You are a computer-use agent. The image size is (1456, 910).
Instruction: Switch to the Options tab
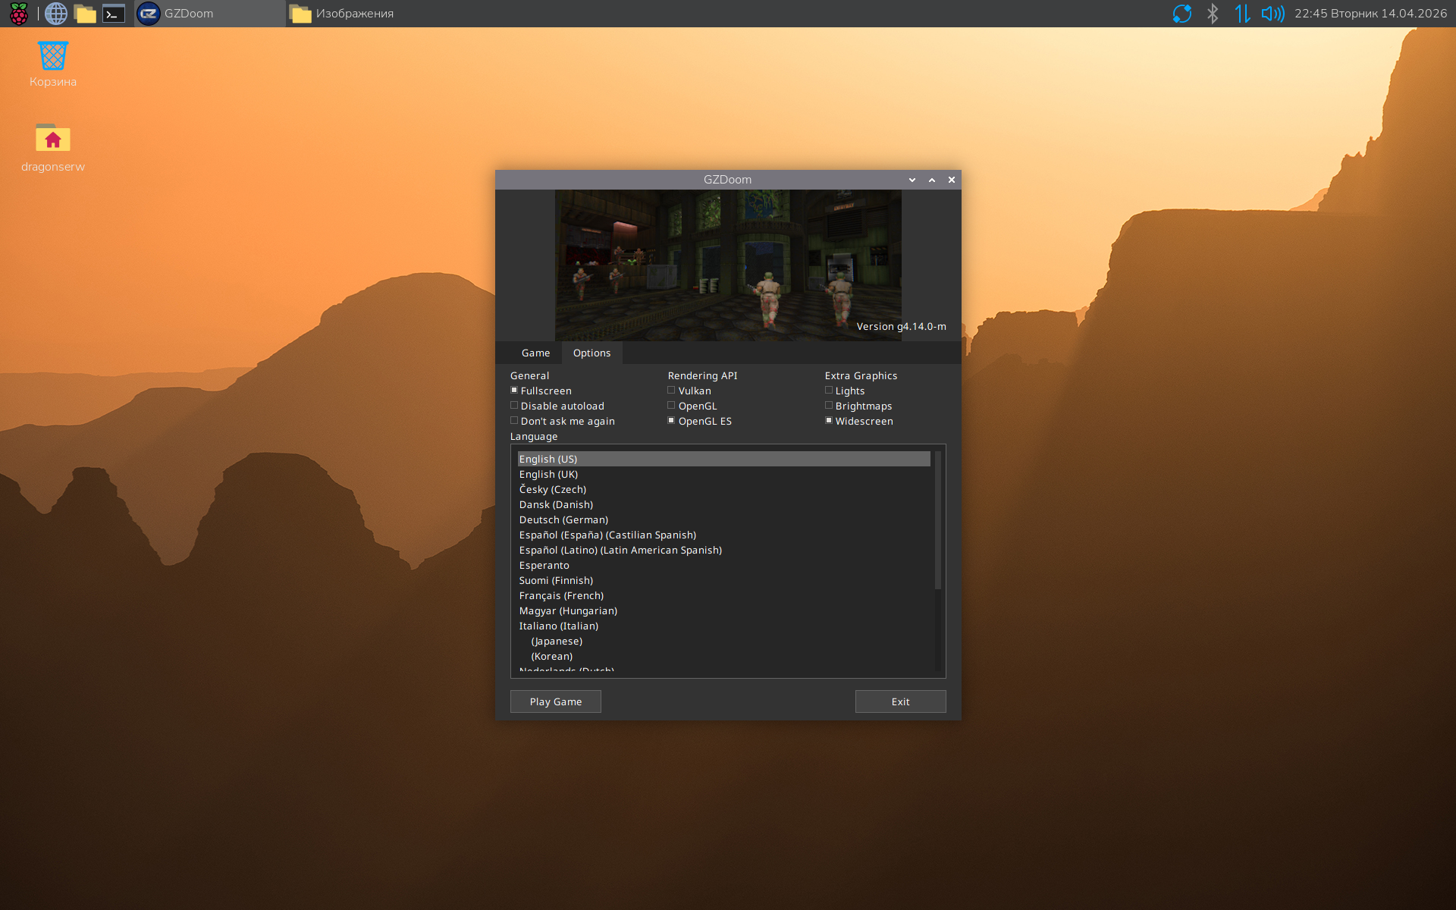point(591,353)
